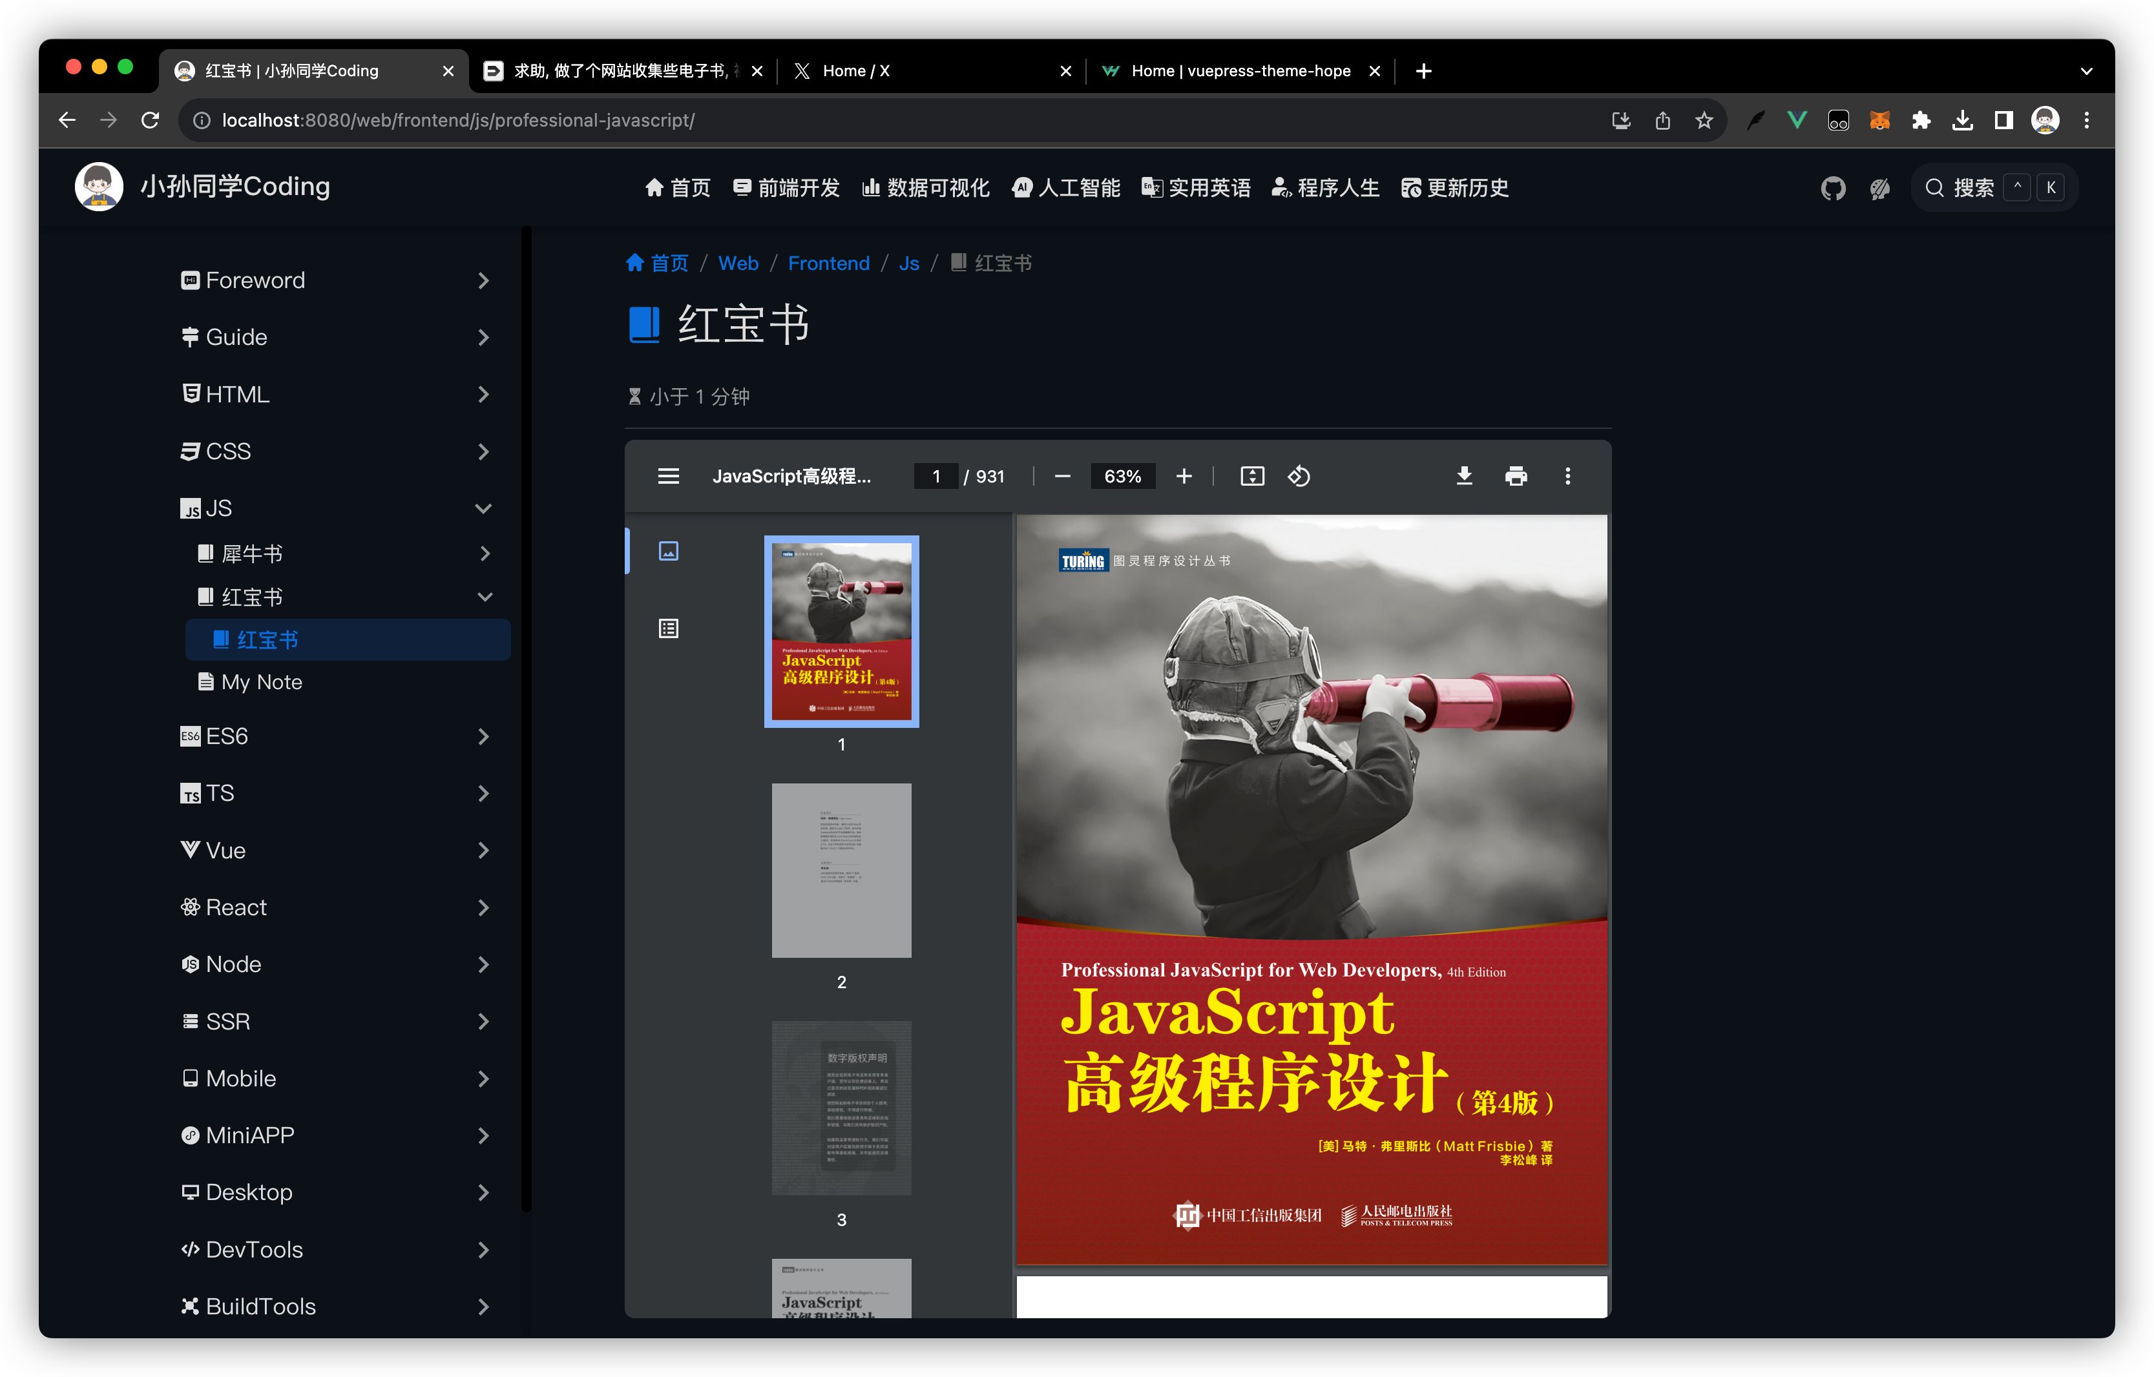
Task: Collapse the JS sidebar section
Action: [x=337, y=509]
